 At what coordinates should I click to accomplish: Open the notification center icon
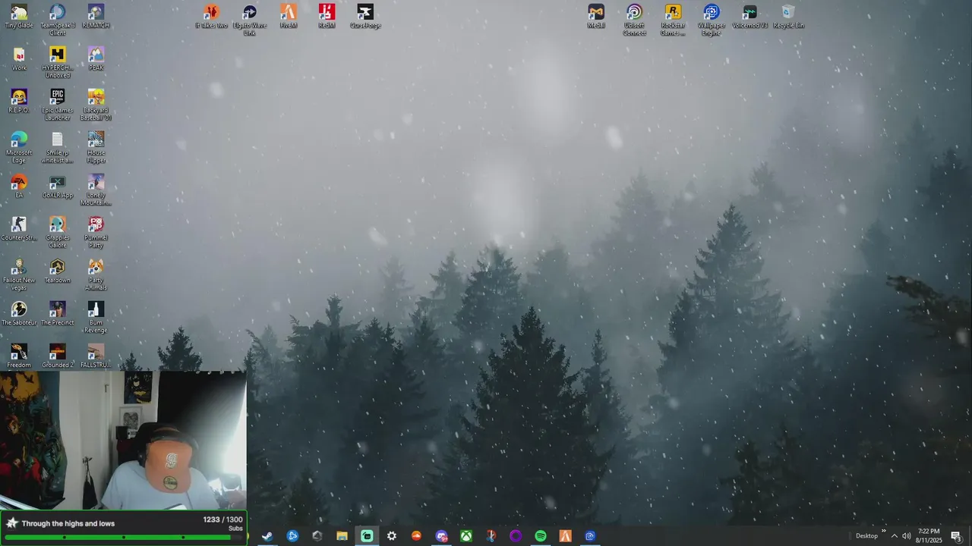pos(956,536)
